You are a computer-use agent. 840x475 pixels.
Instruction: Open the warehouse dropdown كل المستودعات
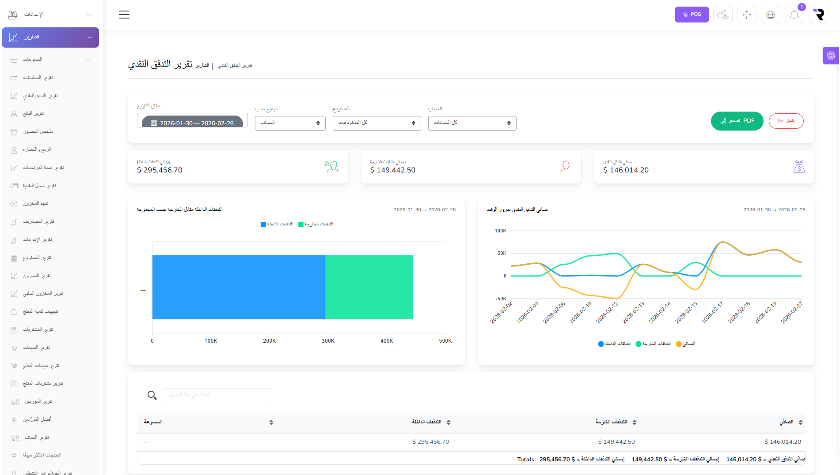coord(376,123)
